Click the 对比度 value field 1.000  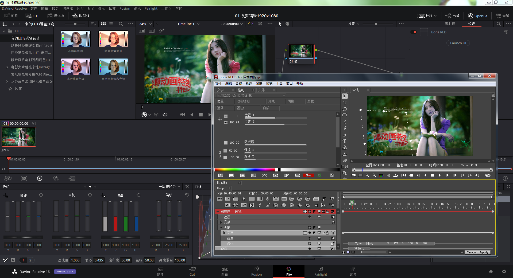[x=75, y=260]
